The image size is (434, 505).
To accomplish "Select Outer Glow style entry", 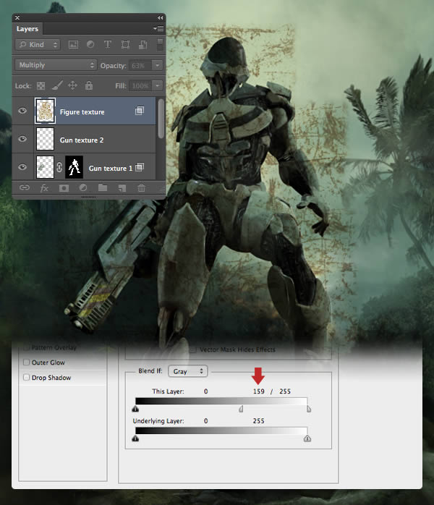I will coord(48,362).
